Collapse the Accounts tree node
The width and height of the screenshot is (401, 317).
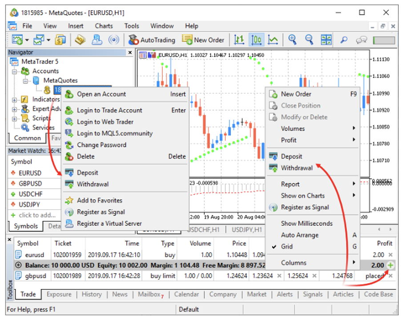[x=15, y=71]
